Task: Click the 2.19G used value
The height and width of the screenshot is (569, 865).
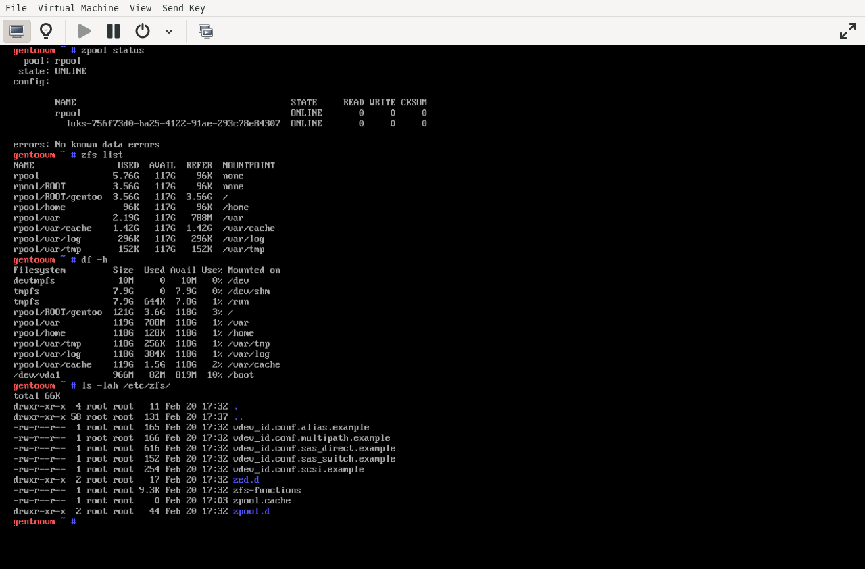Action: click(126, 218)
